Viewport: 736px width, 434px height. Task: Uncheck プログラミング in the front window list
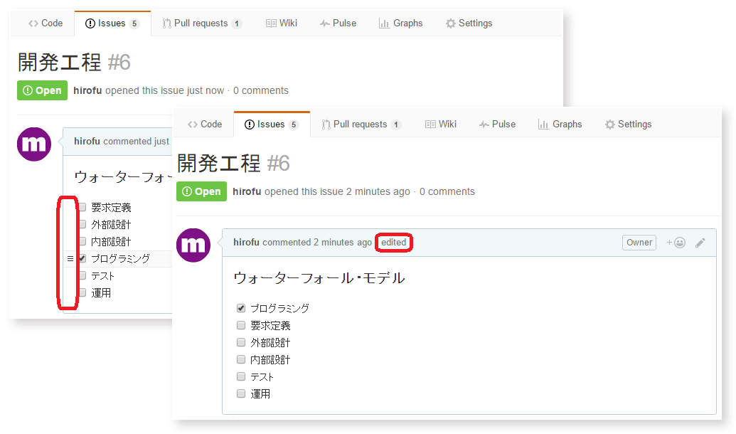click(x=241, y=309)
